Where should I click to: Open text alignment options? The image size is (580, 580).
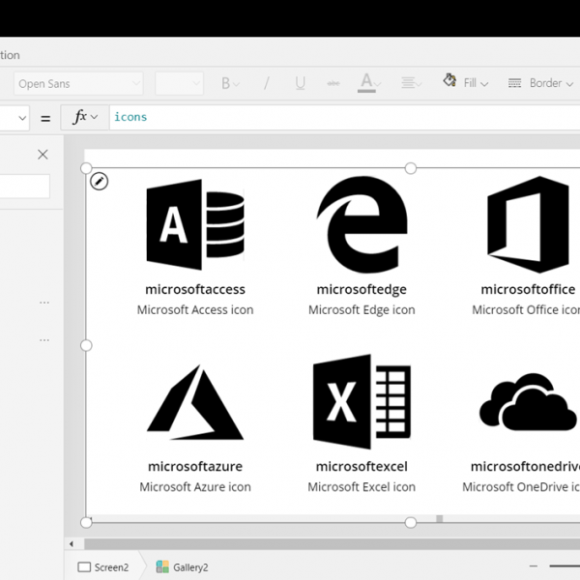pyautogui.click(x=411, y=83)
